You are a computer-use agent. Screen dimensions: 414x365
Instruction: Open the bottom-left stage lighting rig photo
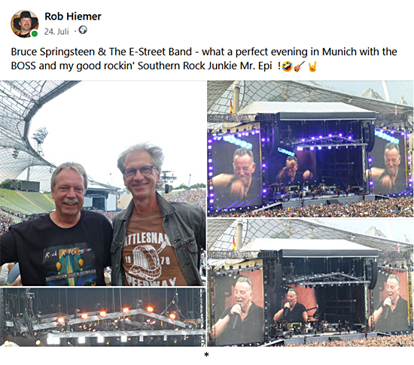pyautogui.click(x=102, y=317)
